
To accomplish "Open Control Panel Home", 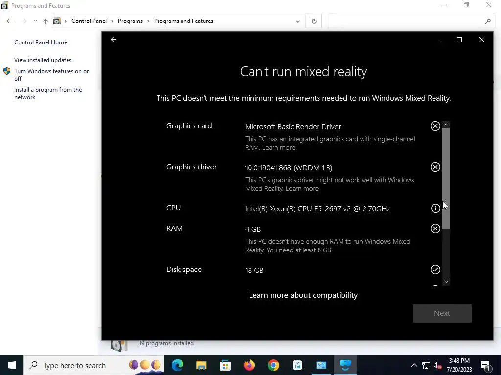I will coord(41,42).
